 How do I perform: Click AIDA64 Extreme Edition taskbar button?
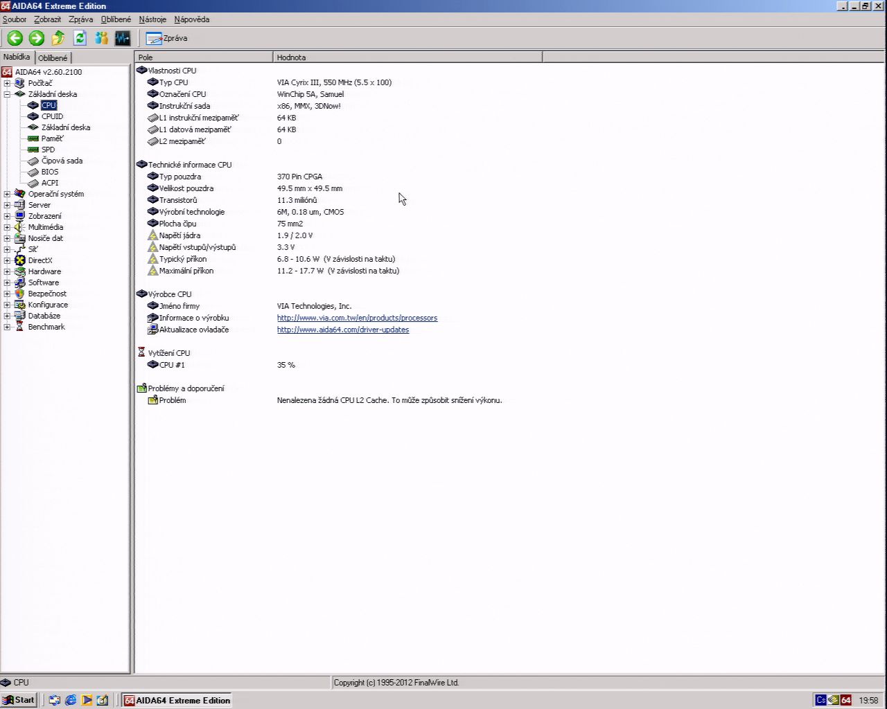coord(177,700)
